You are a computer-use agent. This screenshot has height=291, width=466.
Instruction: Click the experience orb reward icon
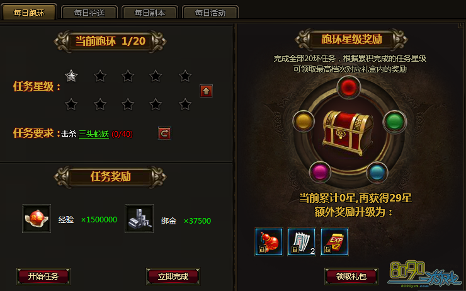coord(37,219)
